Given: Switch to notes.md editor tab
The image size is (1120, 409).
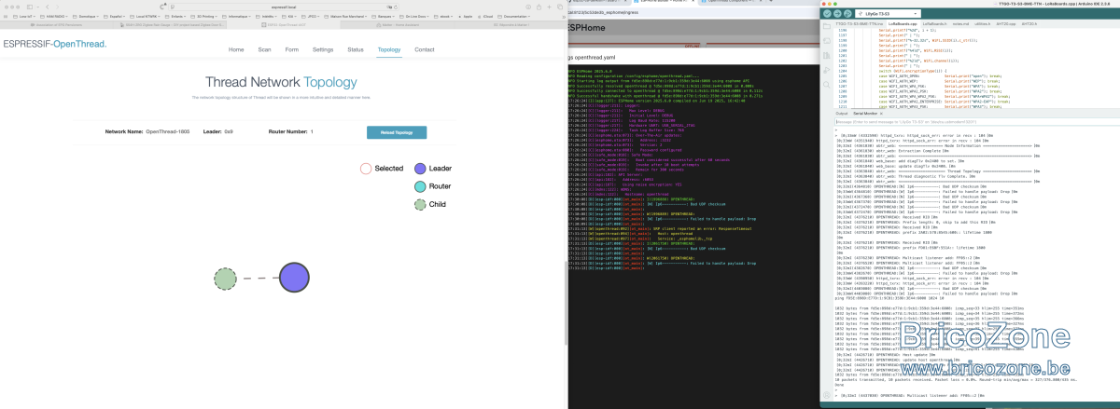Looking at the screenshot, I should 960,22.
